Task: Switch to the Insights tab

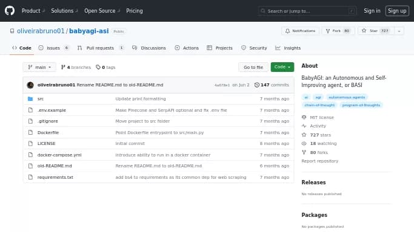Action: (288, 48)
